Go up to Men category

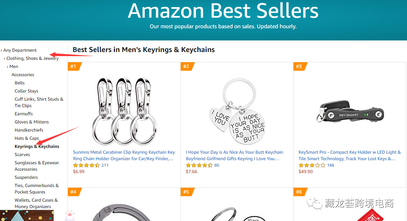pyautogui.click(x=14, y=67)
